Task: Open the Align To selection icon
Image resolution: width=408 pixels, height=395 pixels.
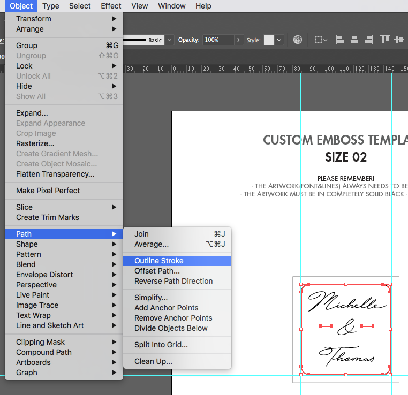Action: [320, 40]
